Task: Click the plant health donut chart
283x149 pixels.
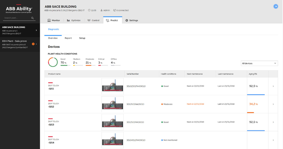Action: click(x=53, y=62)
